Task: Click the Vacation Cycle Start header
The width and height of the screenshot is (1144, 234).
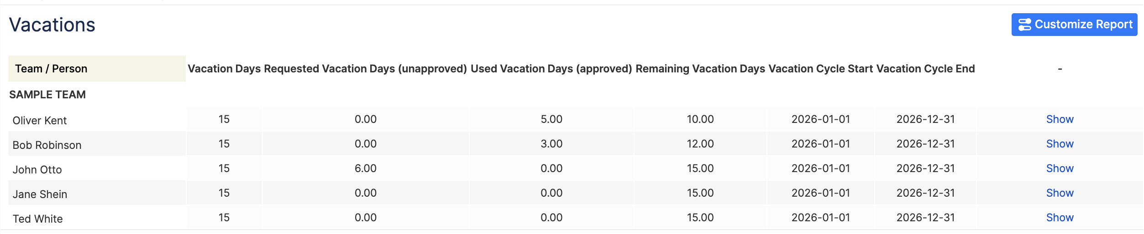Action: 820,69
